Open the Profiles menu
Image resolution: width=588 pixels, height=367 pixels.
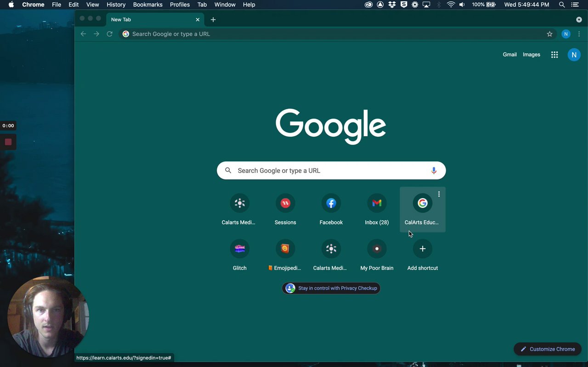coord(180,5)
